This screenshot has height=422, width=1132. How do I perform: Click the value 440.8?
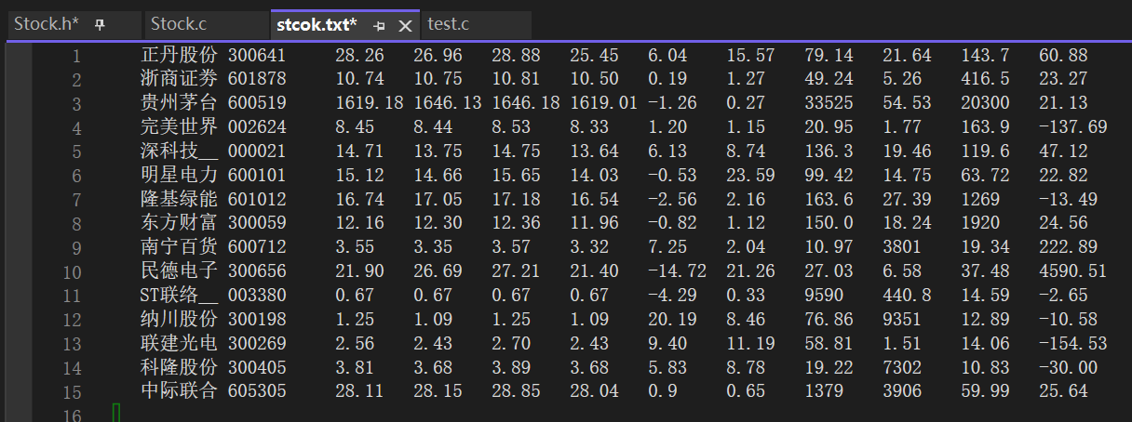pyautogui.click(x=908, y=296)
